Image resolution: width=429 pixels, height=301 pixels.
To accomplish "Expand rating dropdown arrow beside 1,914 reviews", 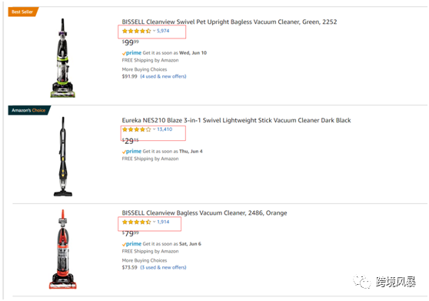I will [x=154, y=222].
